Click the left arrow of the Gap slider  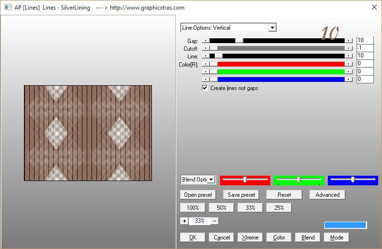click(206, 41)
